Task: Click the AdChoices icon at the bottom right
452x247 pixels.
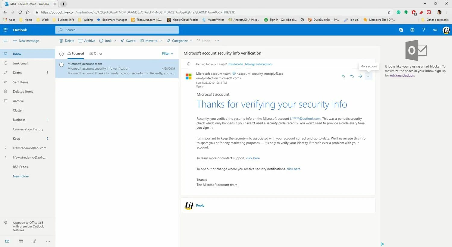Action: (382, 244)
